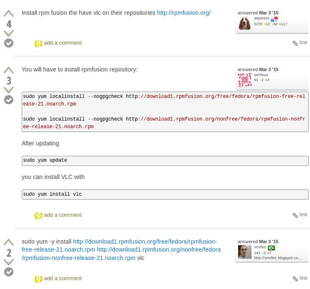The height and width of the screenshot is (289, 310).
Task: Upvote the answer with 4 votes
Action: pyautogui.click(x=9, y=14)
